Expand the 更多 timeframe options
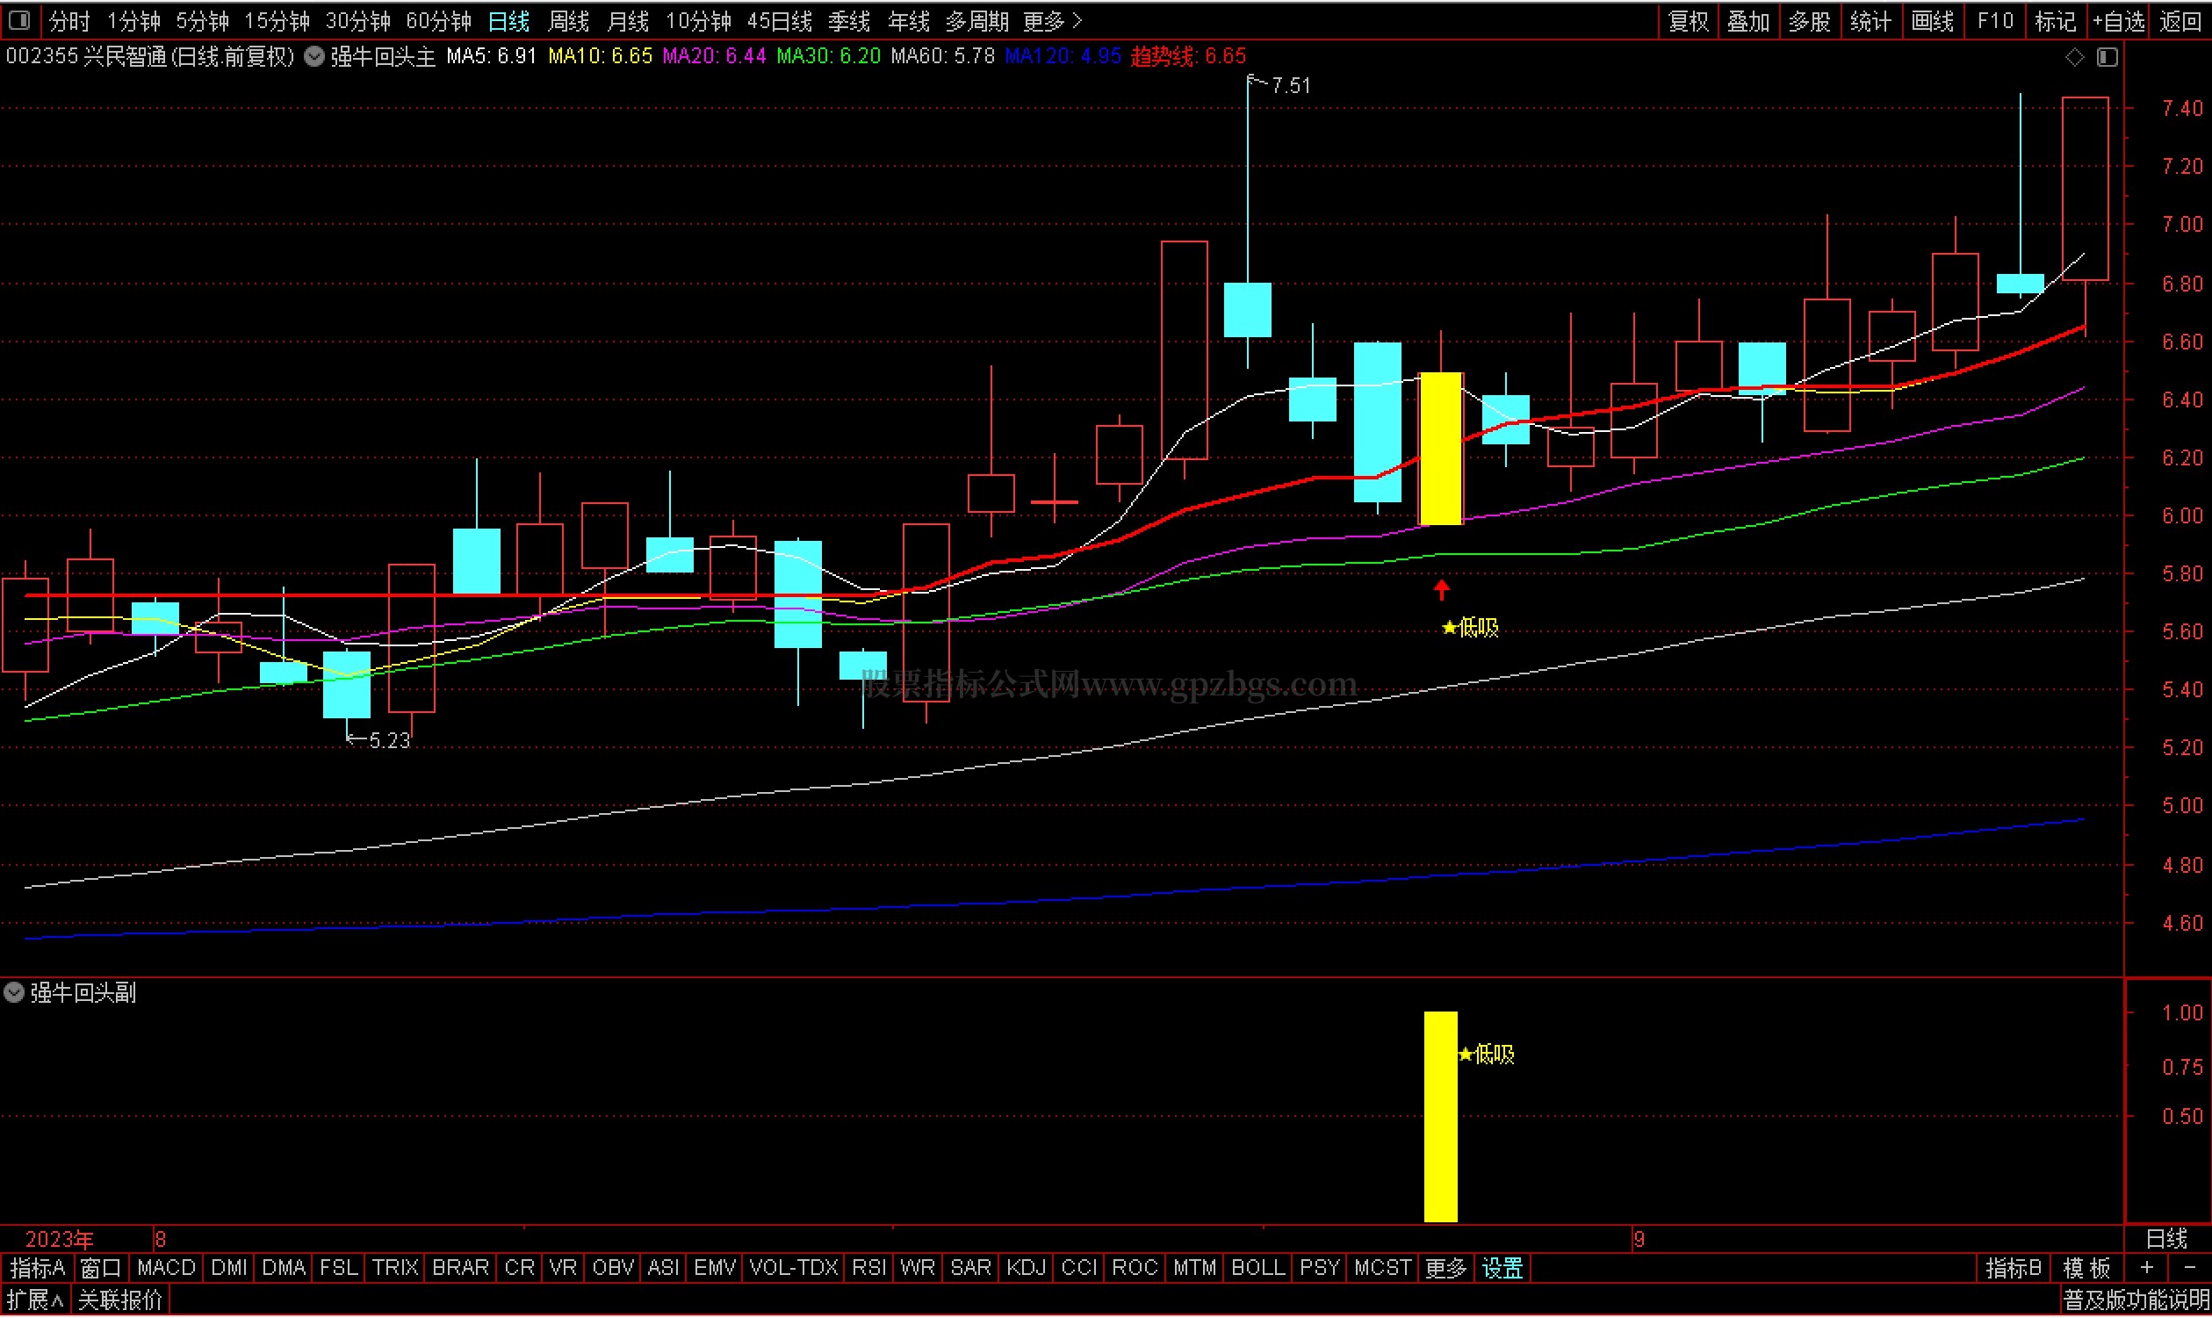 pyautogui.click(x=1052, y=20)
